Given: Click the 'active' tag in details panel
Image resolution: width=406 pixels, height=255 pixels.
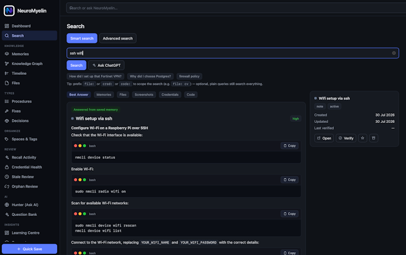Looking at the screenshot, I should pos(335,107).
